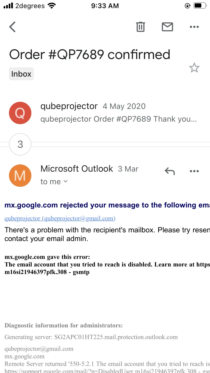The height and width of the screenshot is (373, 210).
Task: Star the Order #QP7689 conversation
Action: coord(194,68)
